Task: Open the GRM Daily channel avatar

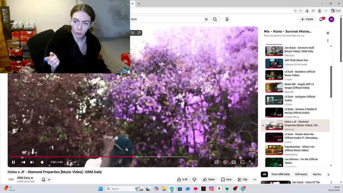Action: [11, 179]
